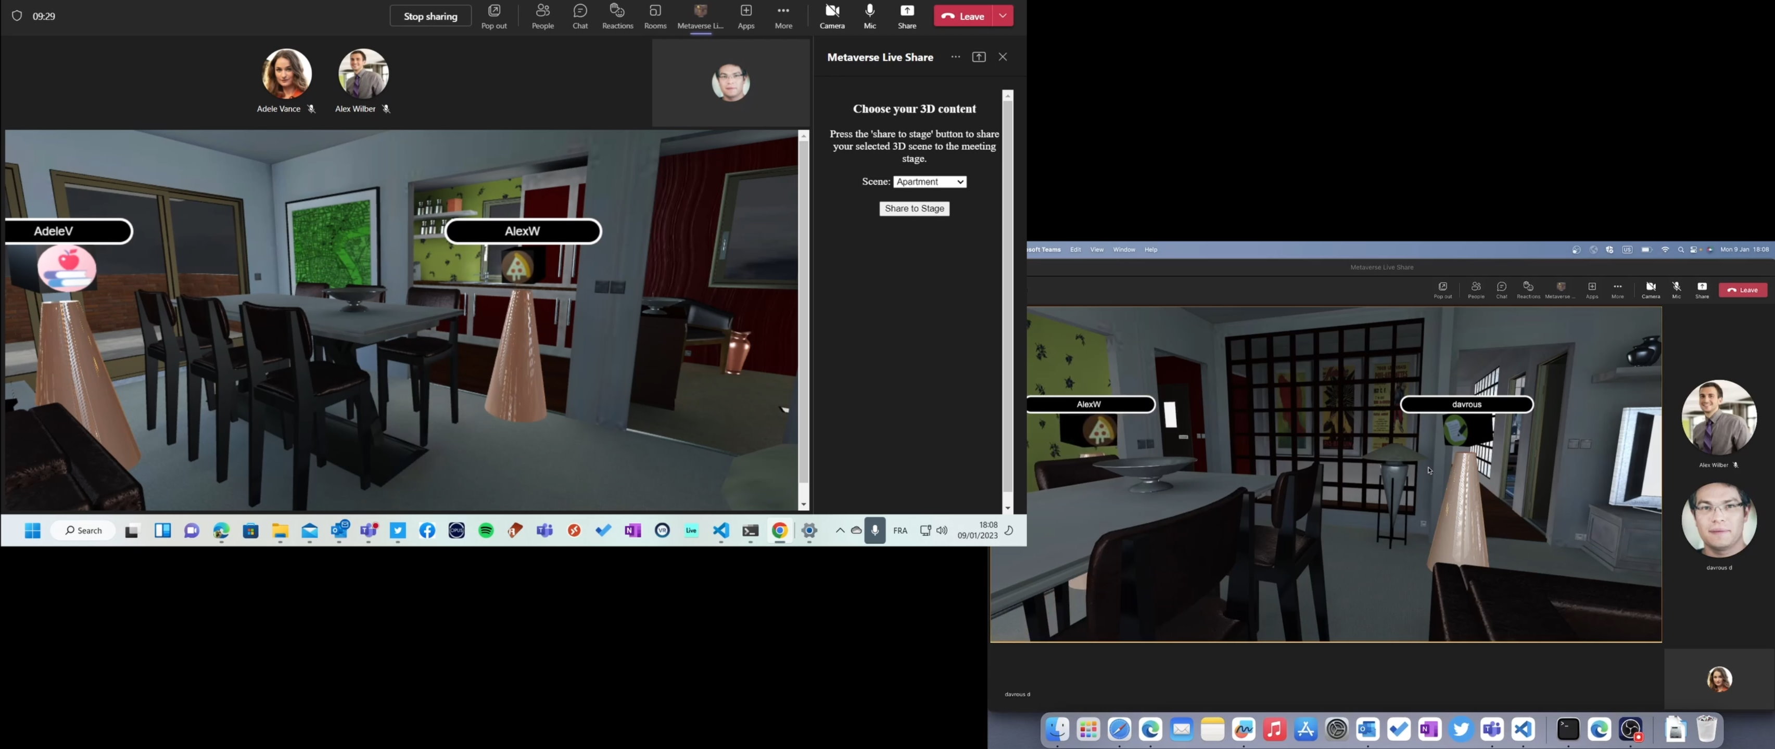Expand the Leave button chevron
The width and height of the screenshot is (1775, 749).
tap(1003, 15)
